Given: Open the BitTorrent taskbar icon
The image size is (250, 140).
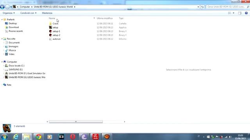Looking at the screenshot, I should tap(84, 136).
